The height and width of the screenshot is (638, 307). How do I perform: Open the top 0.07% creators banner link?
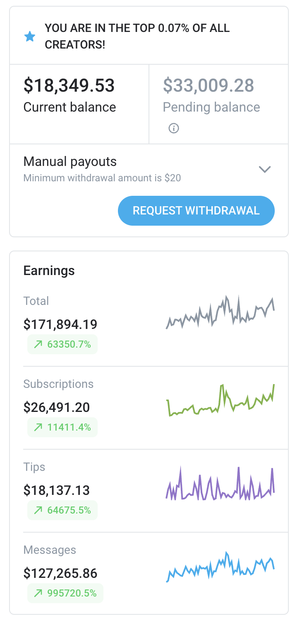pos(137,37)
